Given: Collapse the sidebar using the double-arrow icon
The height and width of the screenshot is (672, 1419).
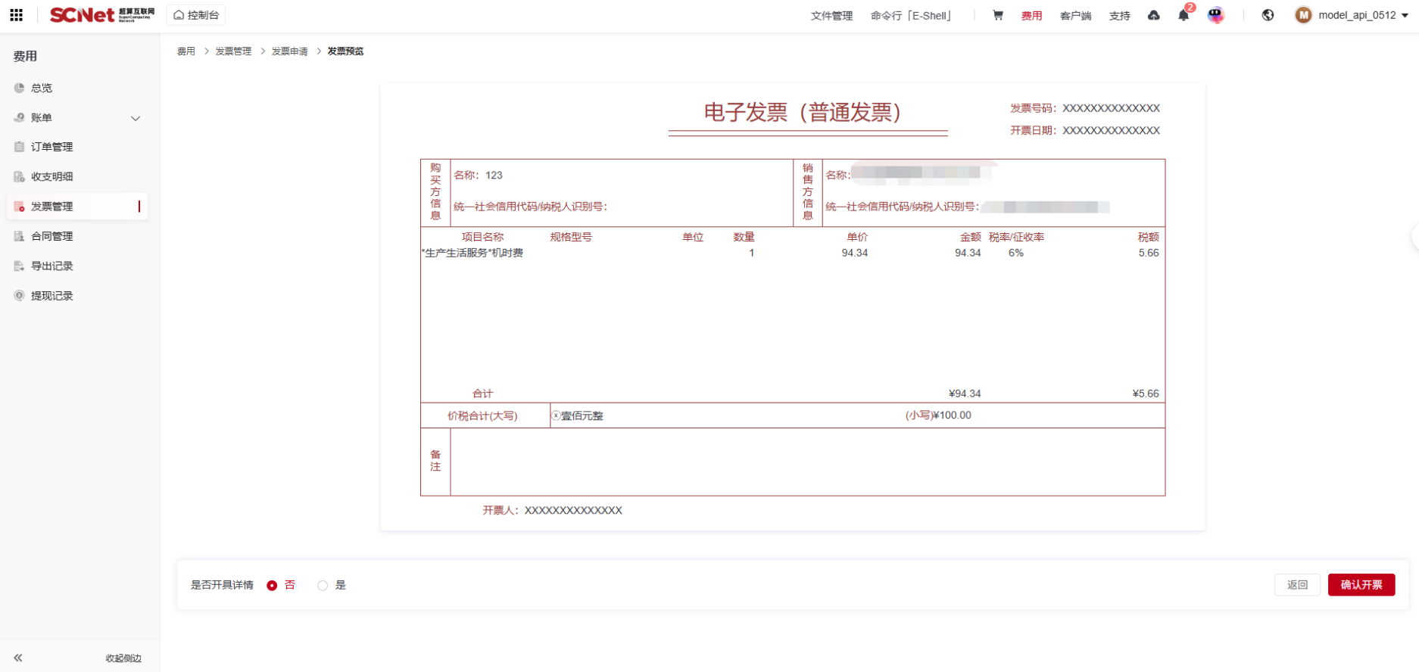Looking at the screenshot, I should (x=18, y=658).
